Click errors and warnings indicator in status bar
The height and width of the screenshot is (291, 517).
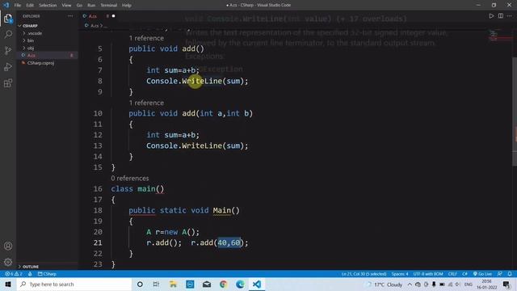pyautogui.click(x=14, y=274)
